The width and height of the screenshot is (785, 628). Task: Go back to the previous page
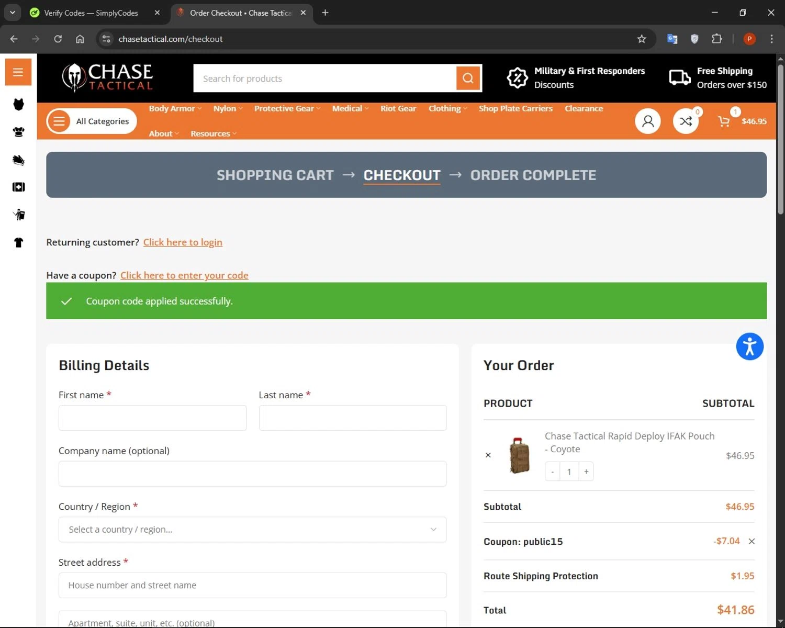[x=14, y=39]
